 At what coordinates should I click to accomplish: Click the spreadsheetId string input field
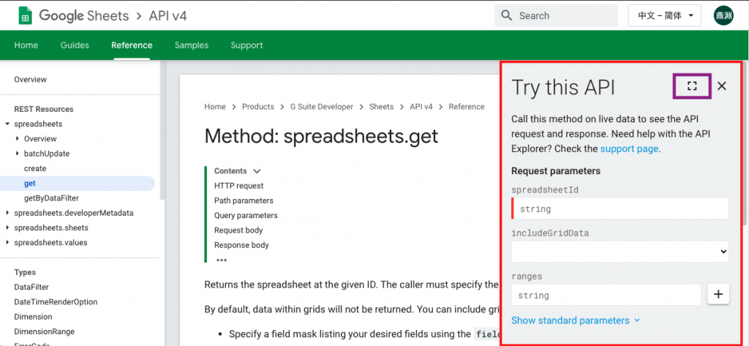point(620,208)
